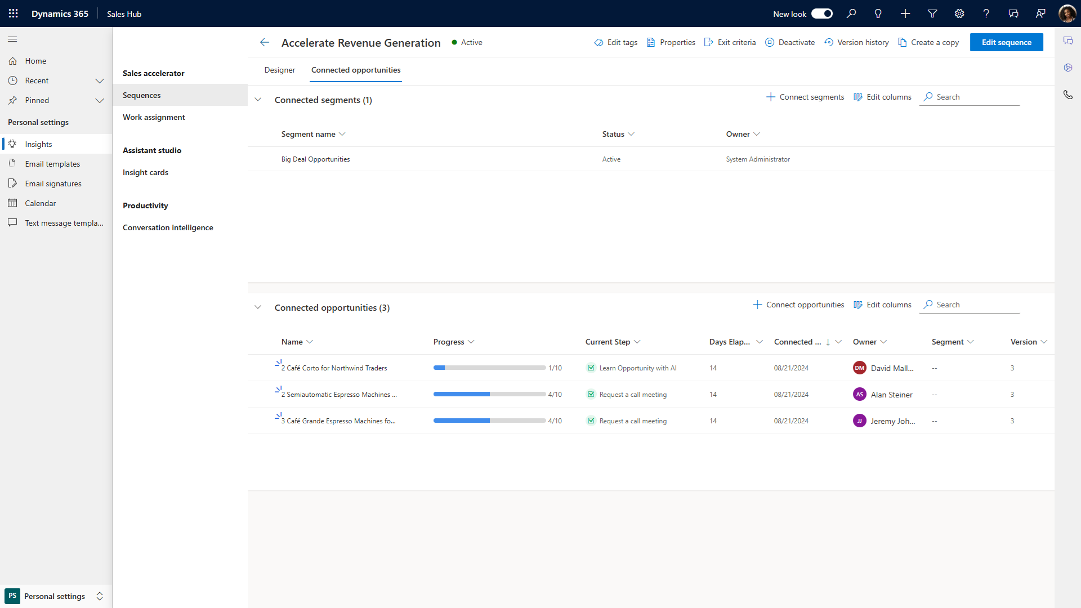Click Create a copy in the command bar
Viewport: 1081px width, 608px height.
[928, 42]
